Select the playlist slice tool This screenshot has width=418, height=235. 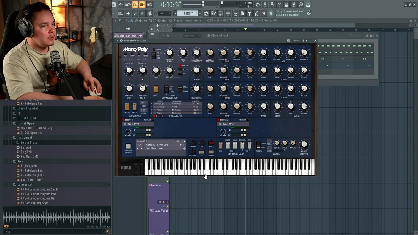click(150, 20)
